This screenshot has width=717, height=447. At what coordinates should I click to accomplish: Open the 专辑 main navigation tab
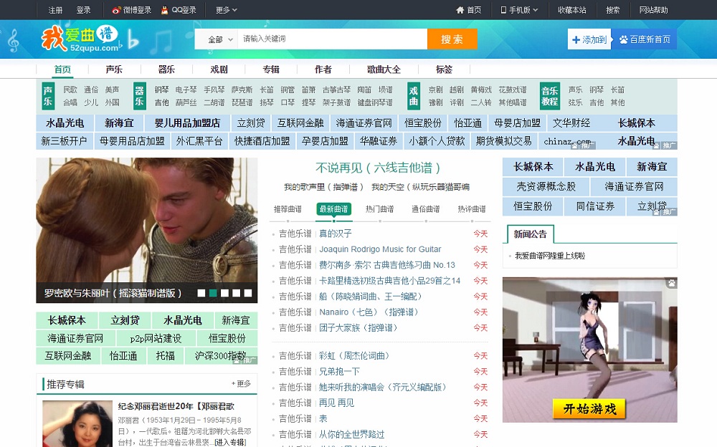pos(271,69)
